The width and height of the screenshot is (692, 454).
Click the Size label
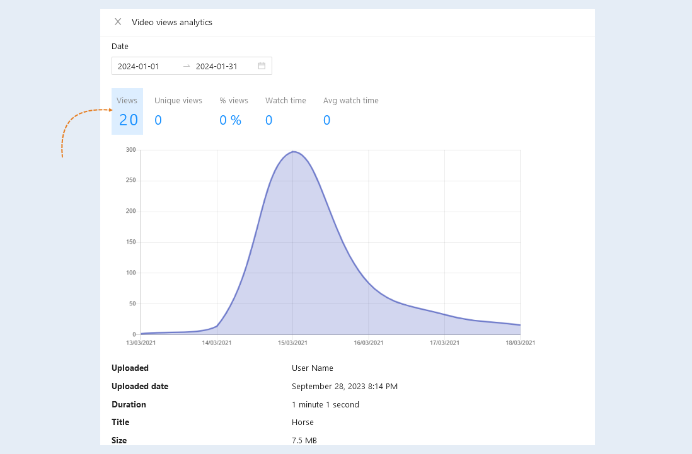(x=119, y=440)
